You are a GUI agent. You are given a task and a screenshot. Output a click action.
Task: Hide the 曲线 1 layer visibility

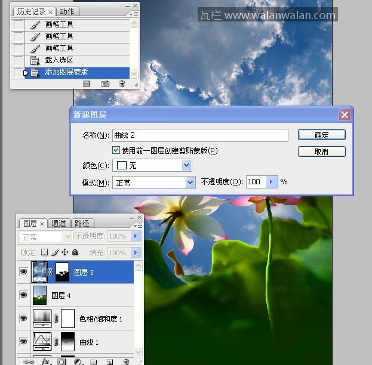(x=23, y=342)
